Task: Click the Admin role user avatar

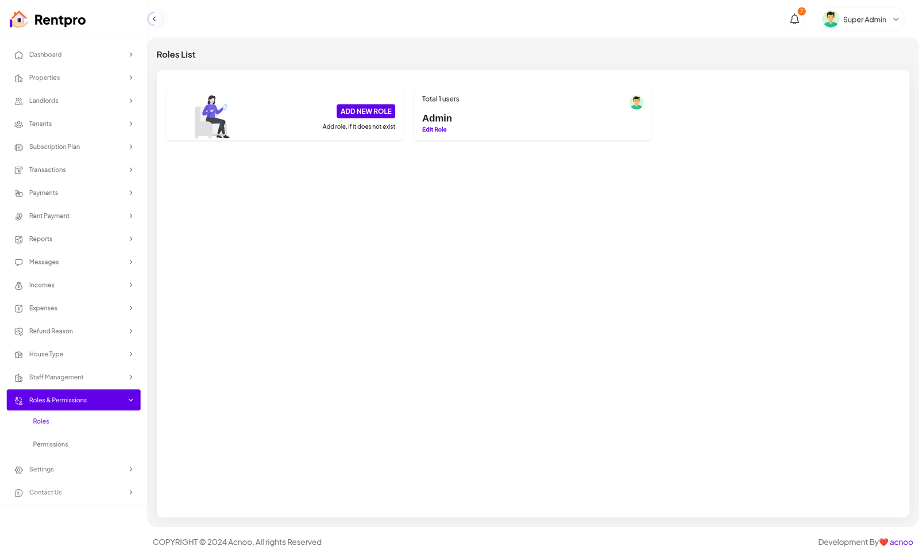Action: point(636,102)
